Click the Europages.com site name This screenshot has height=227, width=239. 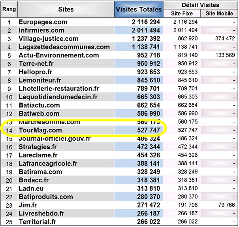pyautogui.click(x=43, y=22)
